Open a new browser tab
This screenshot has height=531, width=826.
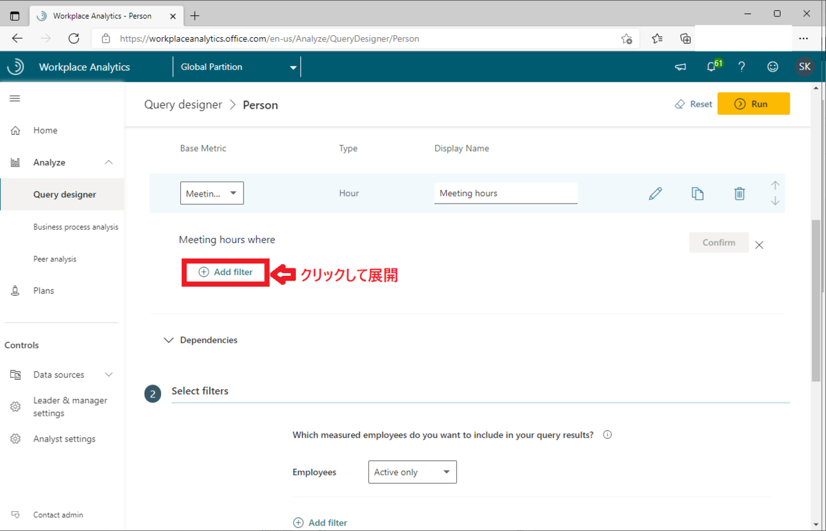click(195, 15)
